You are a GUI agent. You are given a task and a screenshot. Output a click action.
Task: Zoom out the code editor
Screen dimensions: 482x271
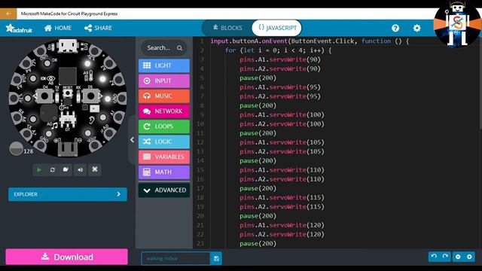(x=458, y=256)
